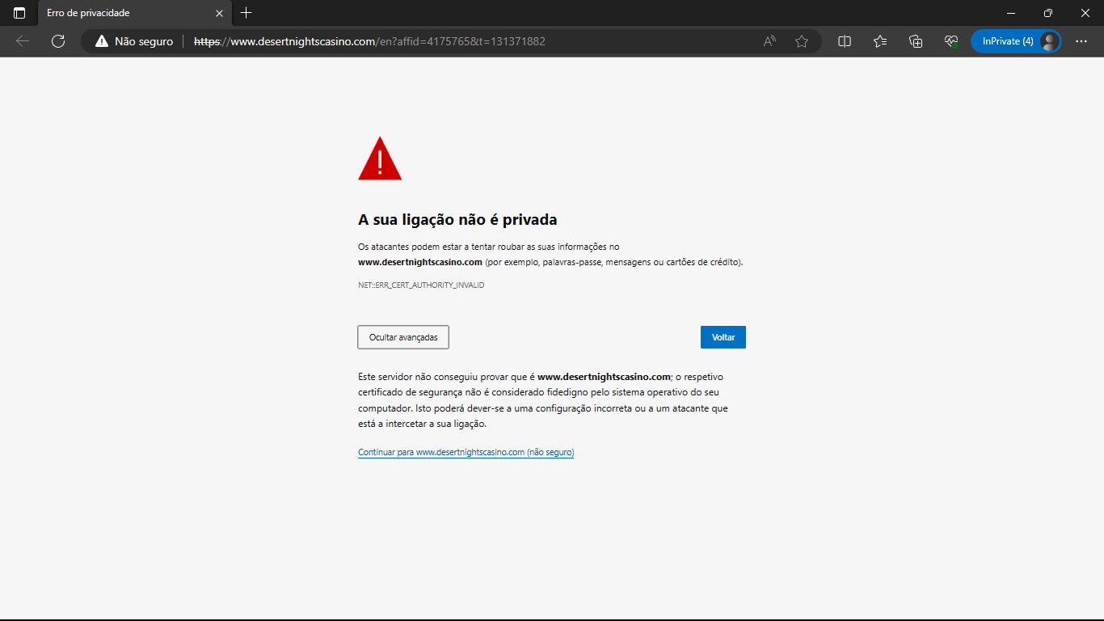Image resolution: width=1104 pixels, height=621 pixels.
Task: Click the NET::ERR_CERT_AUTHORITY_INVALID error code
Action: (421, 285)
